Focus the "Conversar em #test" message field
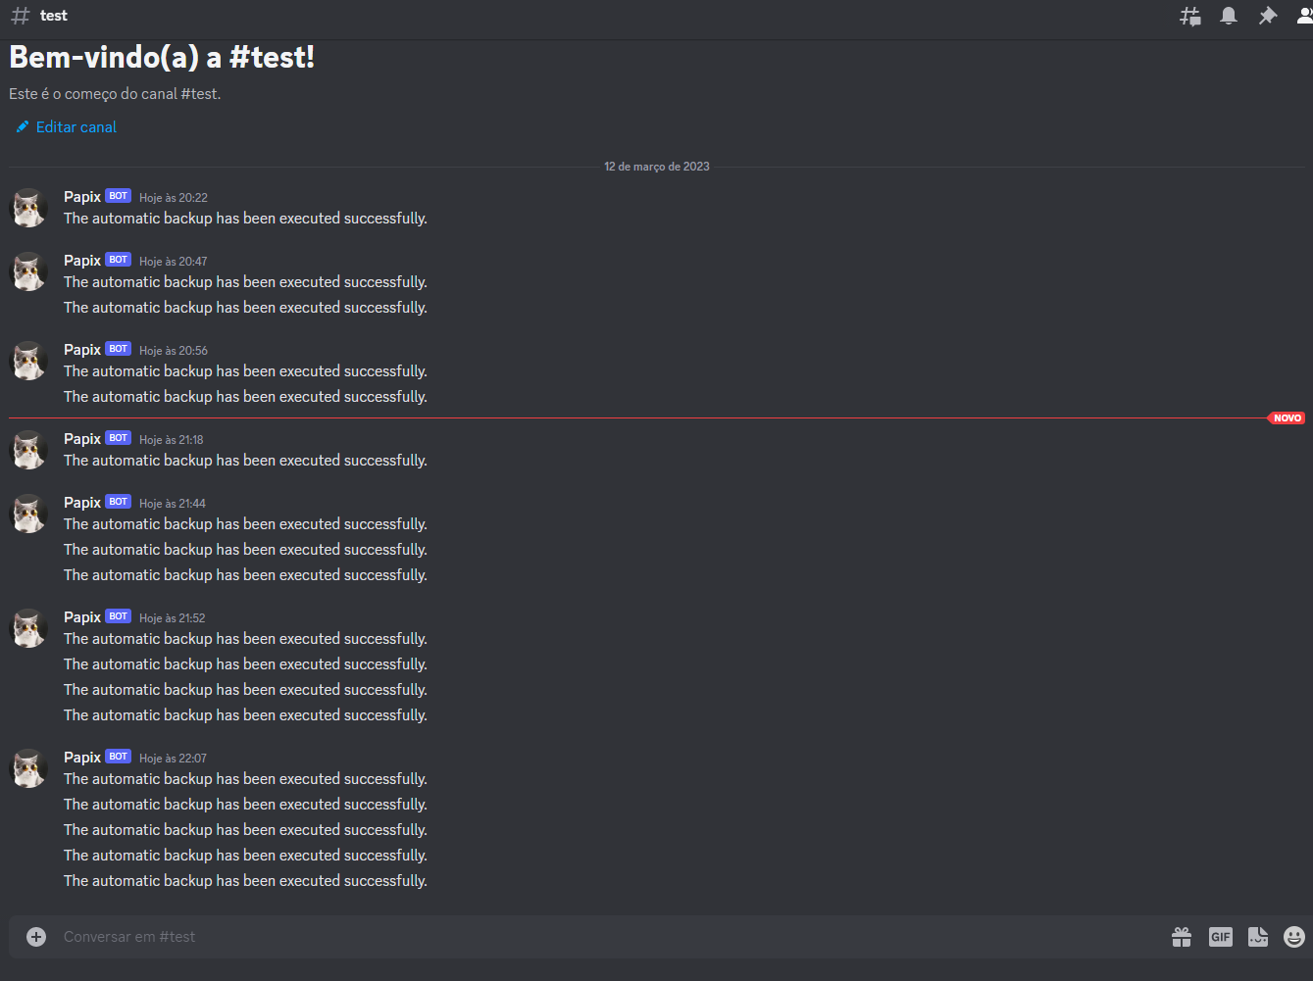 [588, 937]
